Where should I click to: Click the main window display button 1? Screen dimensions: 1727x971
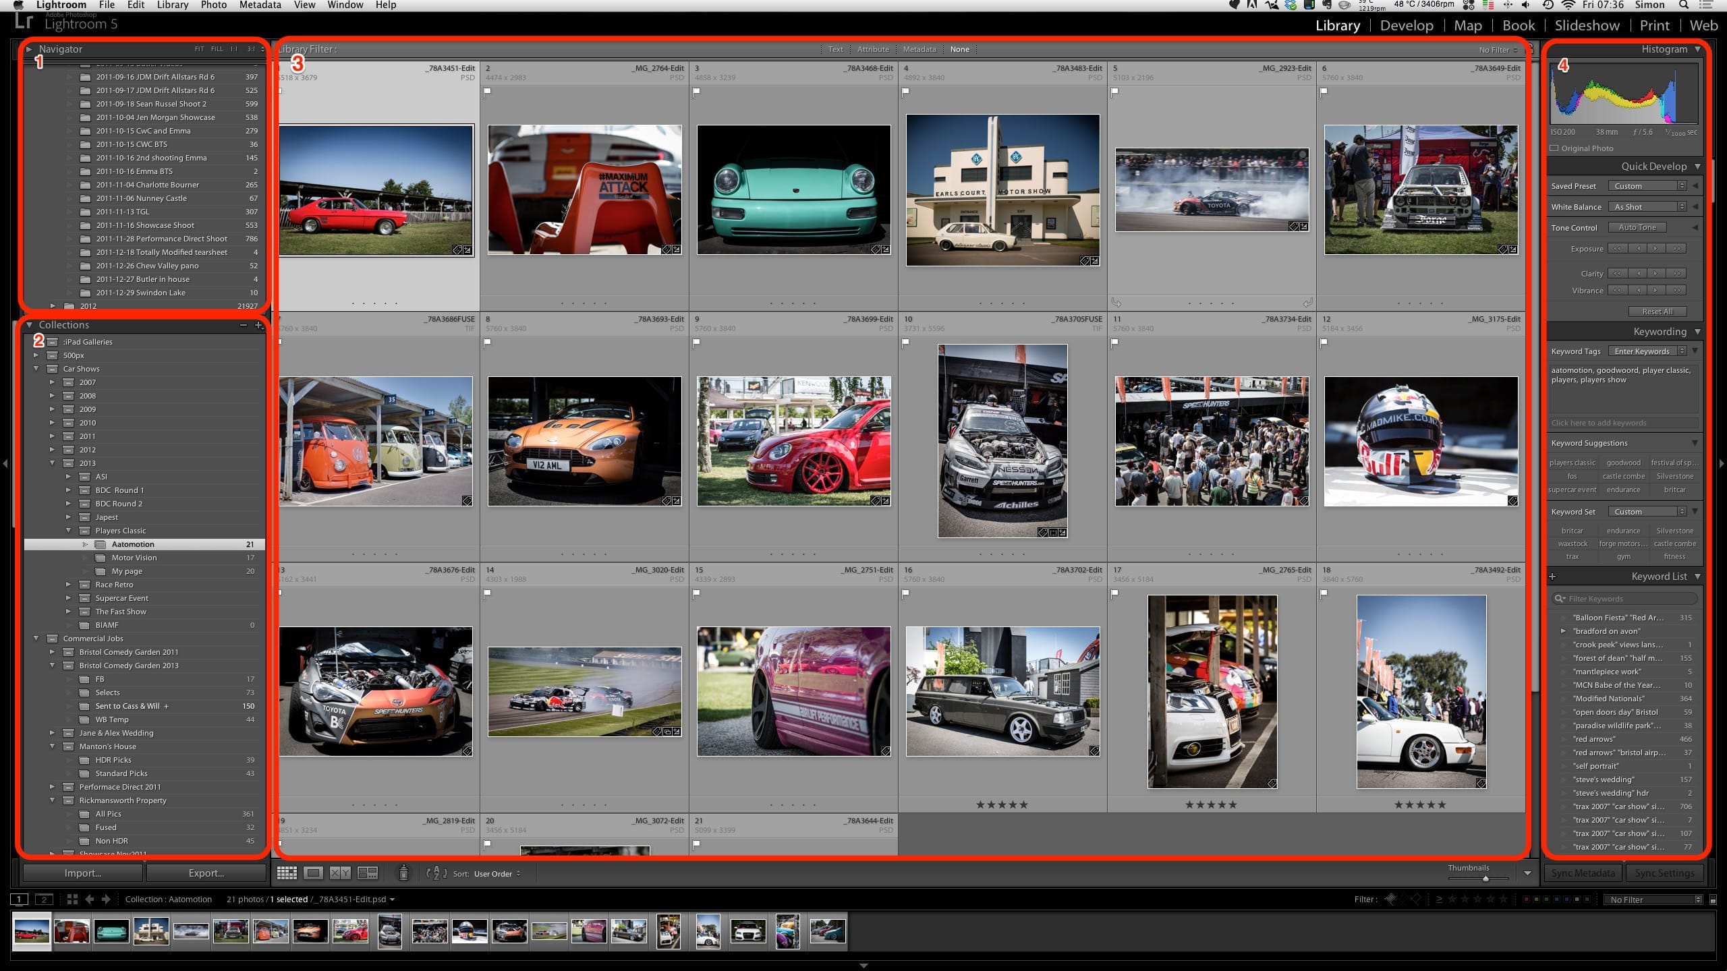click(19, 900)
